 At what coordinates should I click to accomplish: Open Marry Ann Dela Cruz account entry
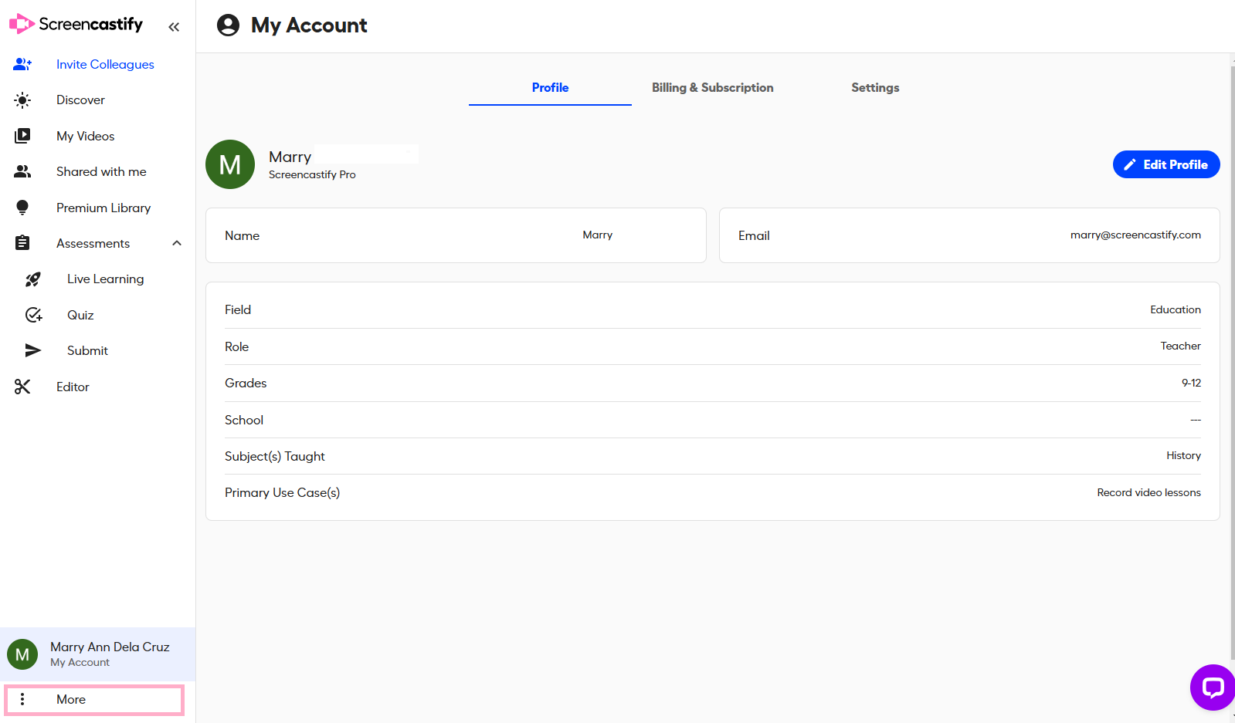97,654
